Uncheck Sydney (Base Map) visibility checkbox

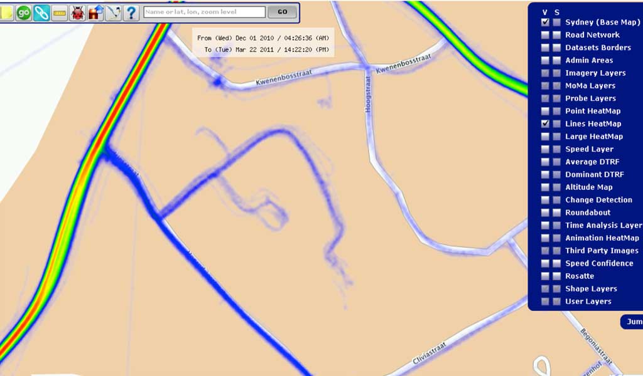545,22
